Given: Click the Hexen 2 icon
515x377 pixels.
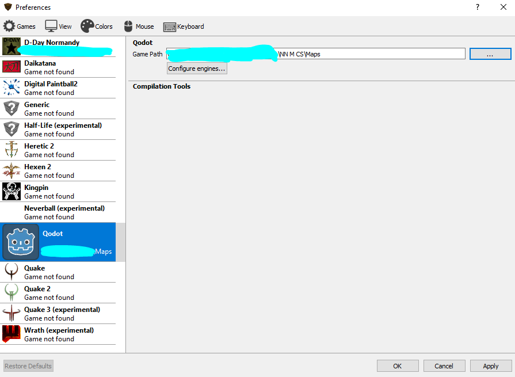Looking at the screenshot, I should [x=12, y=170].
